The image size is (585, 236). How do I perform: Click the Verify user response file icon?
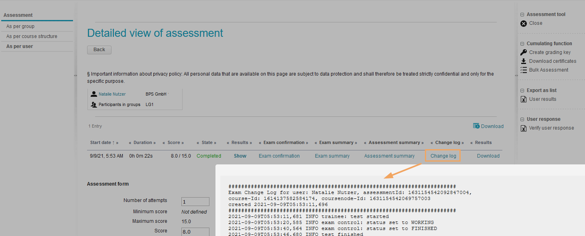(524, 128)
